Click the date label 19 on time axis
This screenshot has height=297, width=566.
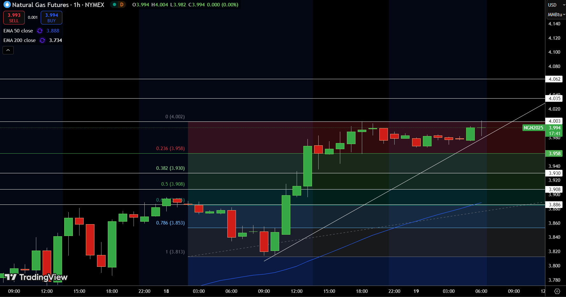click(x=416, y=291)
